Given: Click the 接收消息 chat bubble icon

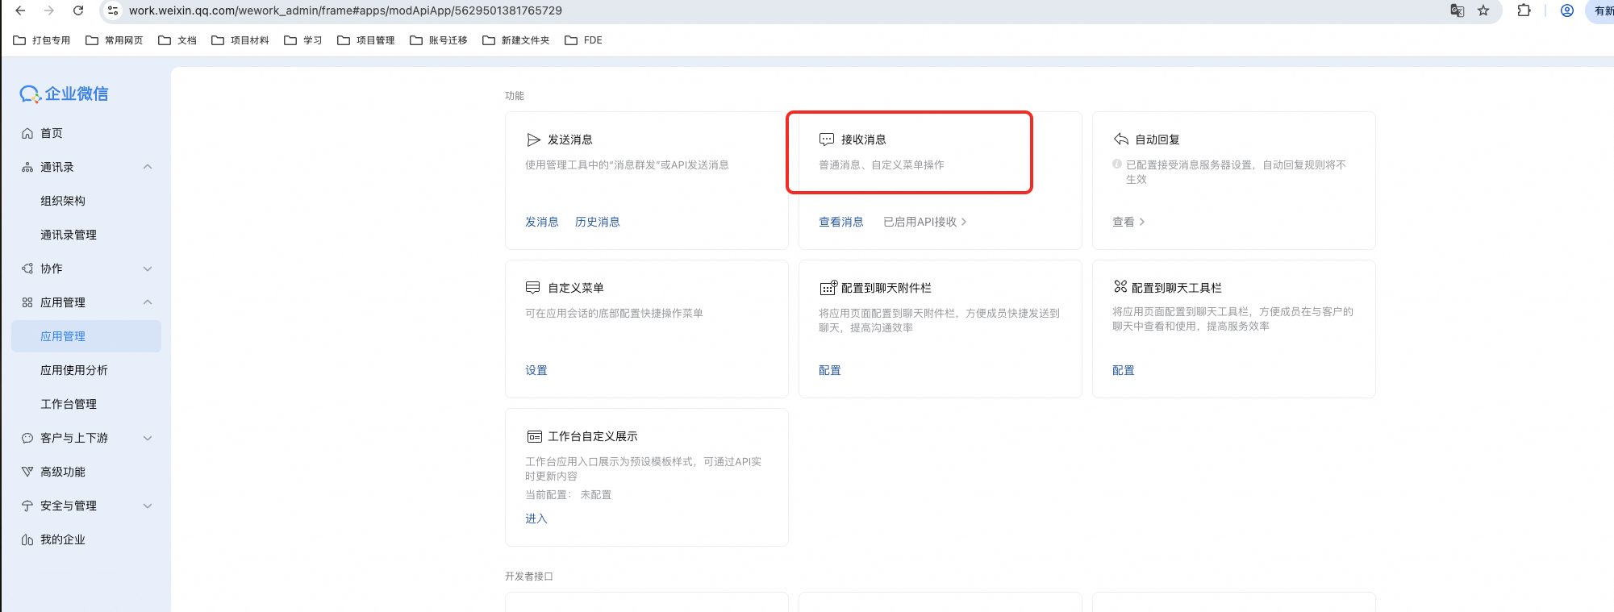Looking at the screenshot, I should (827, 139).
